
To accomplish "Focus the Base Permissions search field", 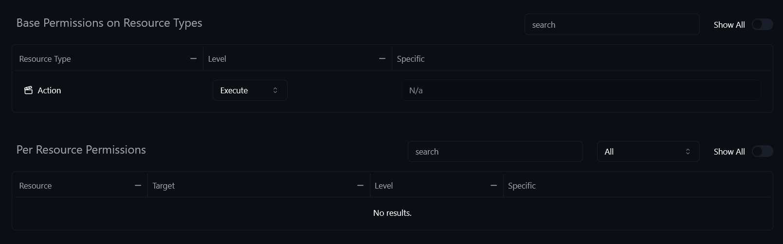I will [612, 25].
